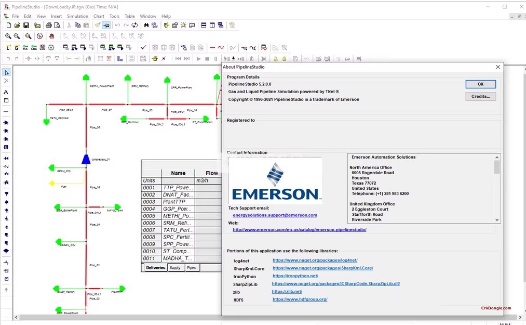This screenshot has width=526, height=325.
Task: Select the Print tool in the toolbar
Action: [49, 25]
